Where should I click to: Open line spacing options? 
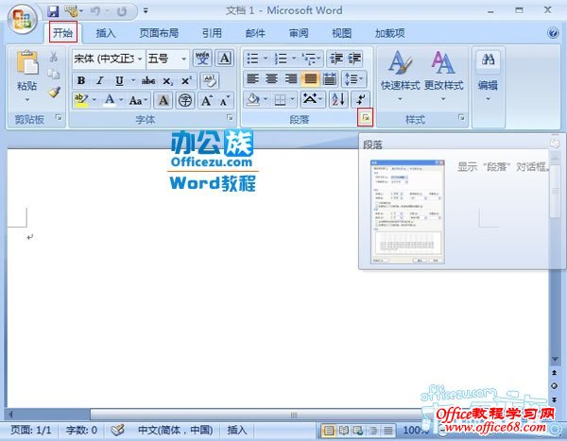pyautogui.click(x=354, y=78)
